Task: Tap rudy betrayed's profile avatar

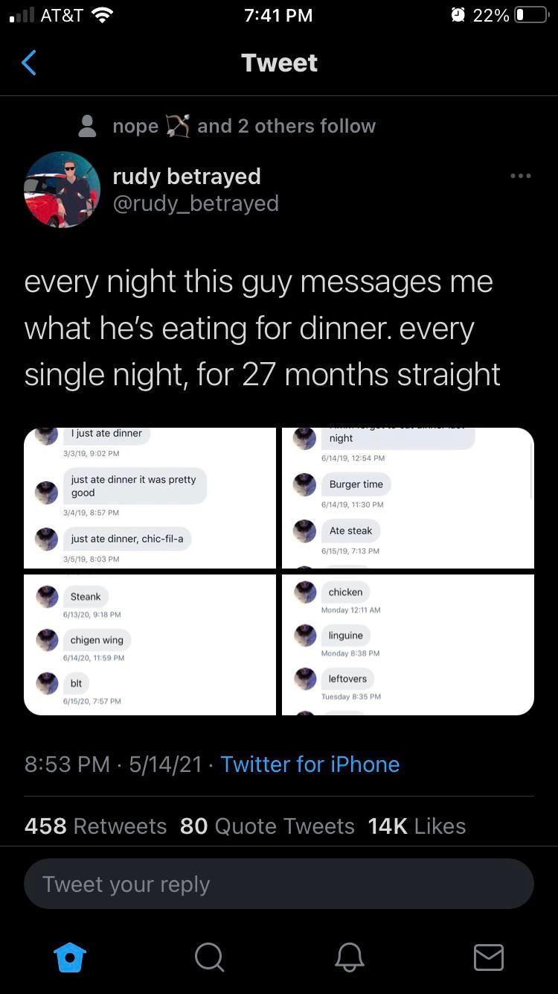Action: [x=62, y=189]
